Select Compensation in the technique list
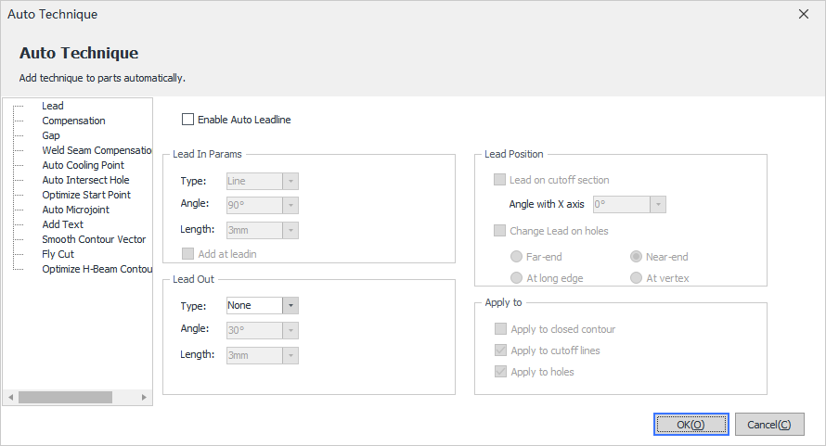The width and height of the screenshot is (826, 446). pyautogui.click(x=73, y=121)
